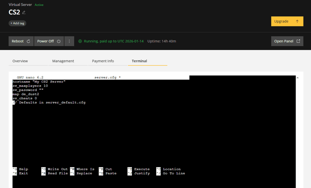
Task: Select the Terminal tab
Action: (139, 61)
